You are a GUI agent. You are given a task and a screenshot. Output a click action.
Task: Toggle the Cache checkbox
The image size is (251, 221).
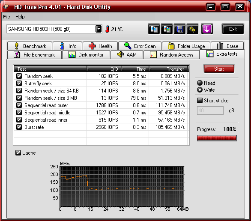click(x=18, y=152)
